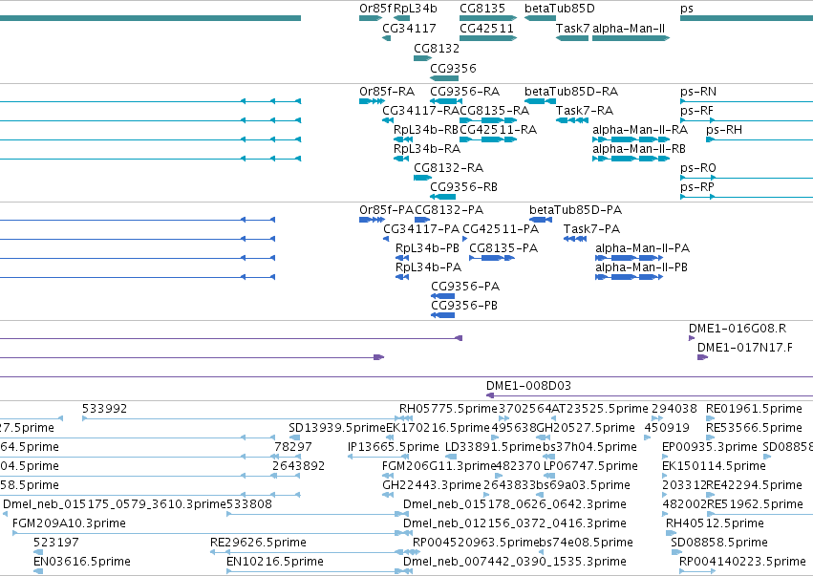
Task: Select the GH22443.3prime EST label
Action: (432, 485)
